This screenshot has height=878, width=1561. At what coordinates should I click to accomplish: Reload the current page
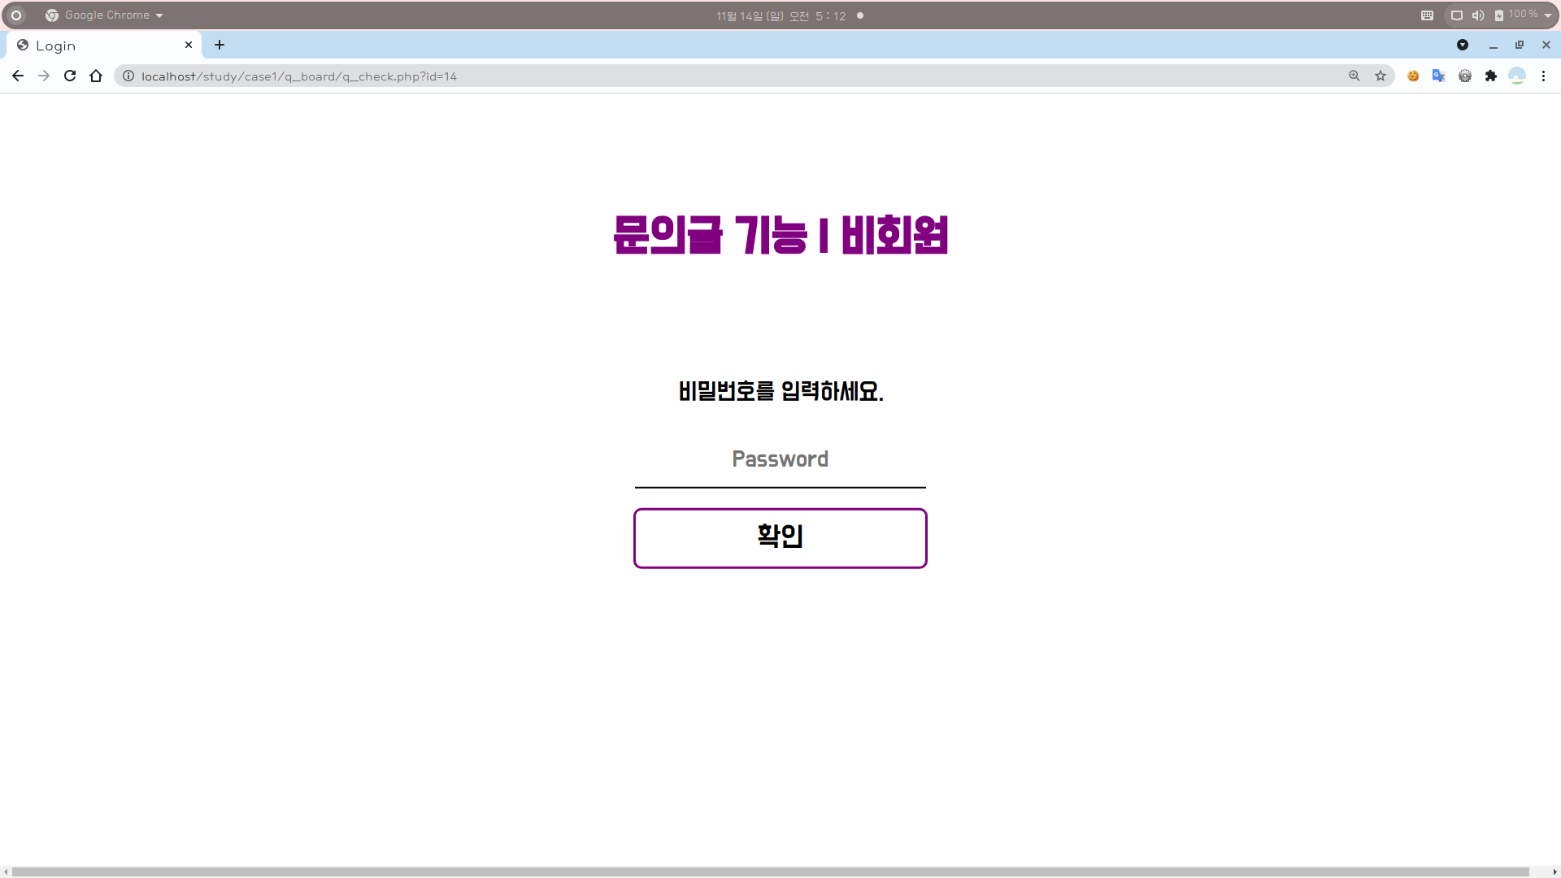click(70, 76)
